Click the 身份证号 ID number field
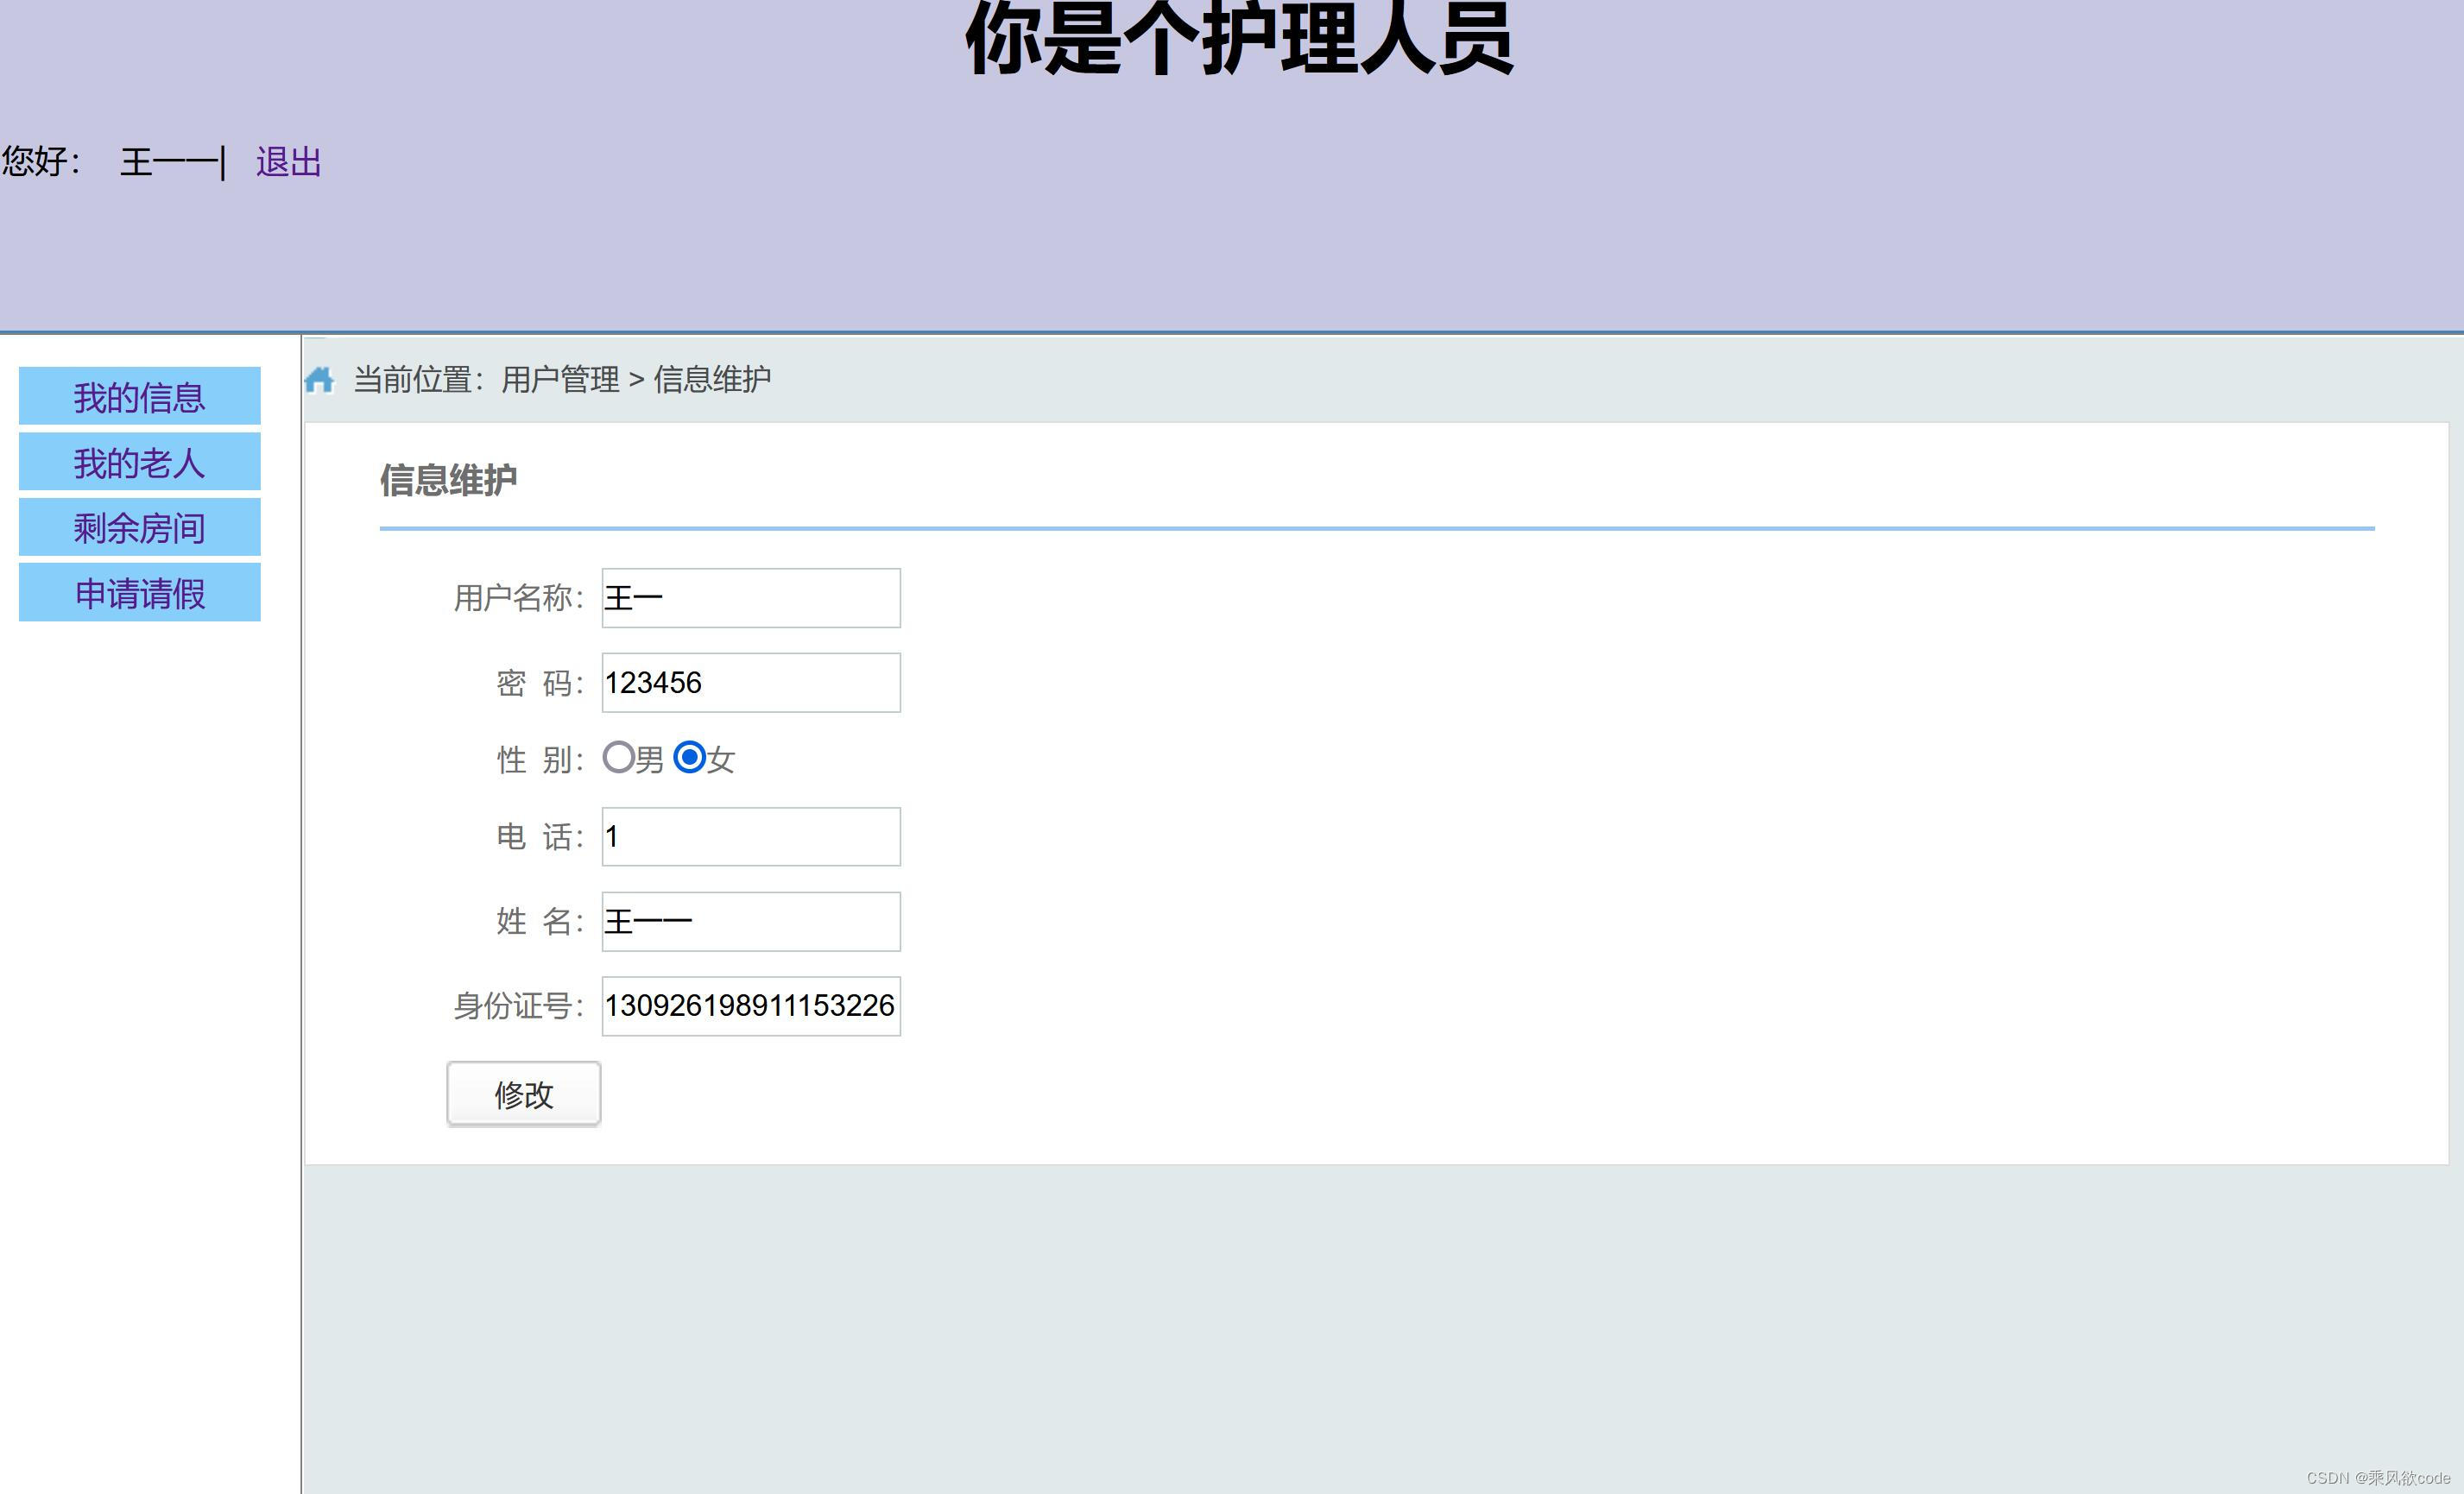The height and width of the screenshot is (1494, 2464). [x=750, y=1006]
